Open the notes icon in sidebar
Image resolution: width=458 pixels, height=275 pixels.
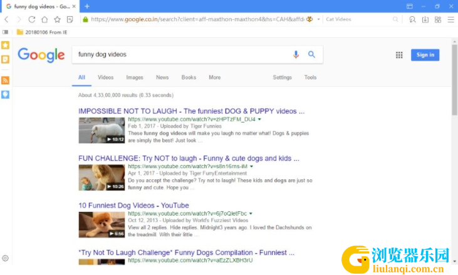pyautogui.click(x=5, y=59)
